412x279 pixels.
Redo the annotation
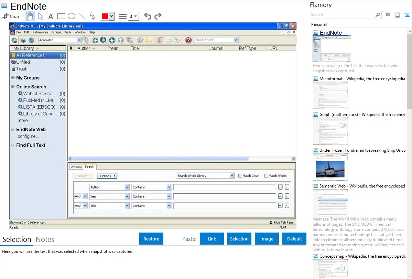coord(158,16)
